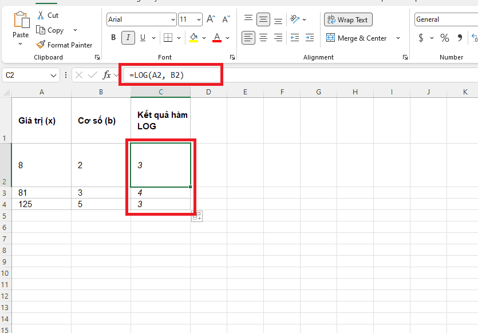Decrease indent in Alignment group
The image size is (478, 333).
pos(294,38)
